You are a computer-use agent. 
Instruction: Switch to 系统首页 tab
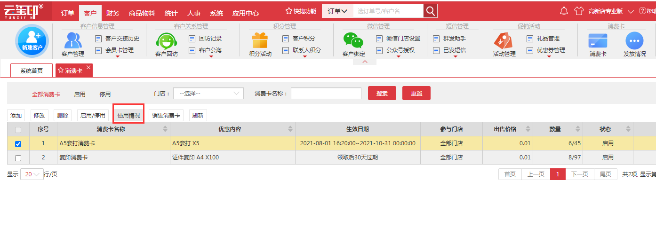(x=32, y=71)
